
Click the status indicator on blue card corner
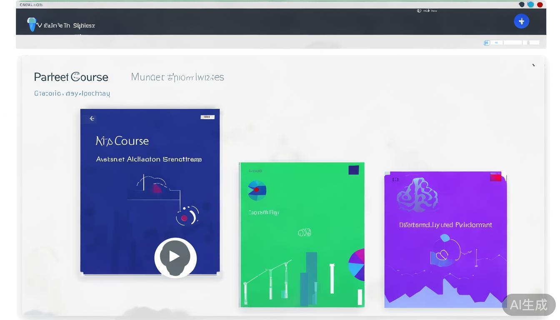[x=207, y=117]
